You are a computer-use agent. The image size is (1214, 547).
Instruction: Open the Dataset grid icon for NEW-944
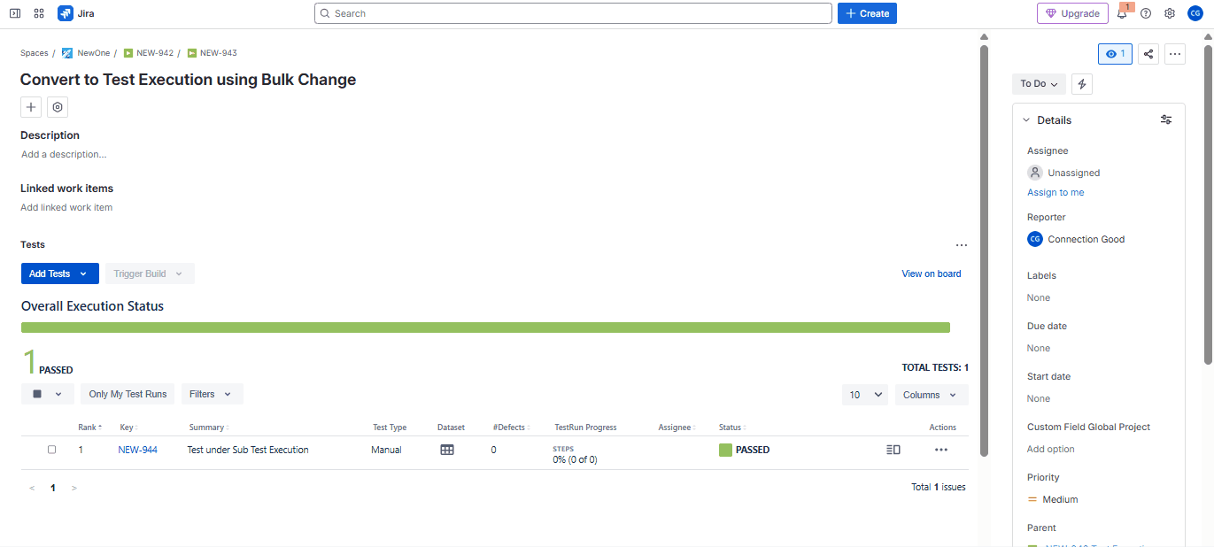pyautogui.click(x=447, y=450)
